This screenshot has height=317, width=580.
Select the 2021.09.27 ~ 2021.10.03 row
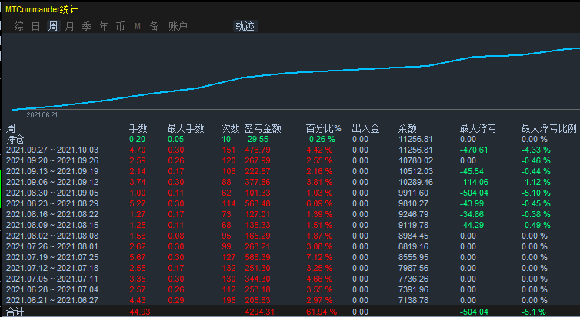(x=290, y=150)
